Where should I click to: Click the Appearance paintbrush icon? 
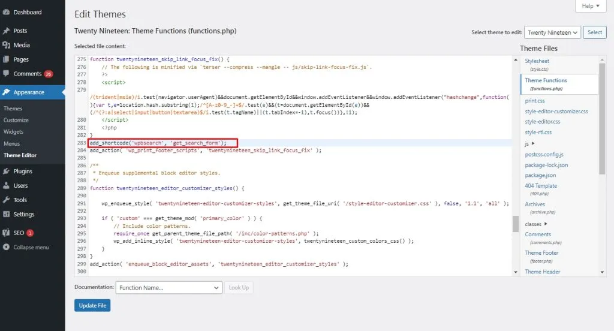[6, 92]
